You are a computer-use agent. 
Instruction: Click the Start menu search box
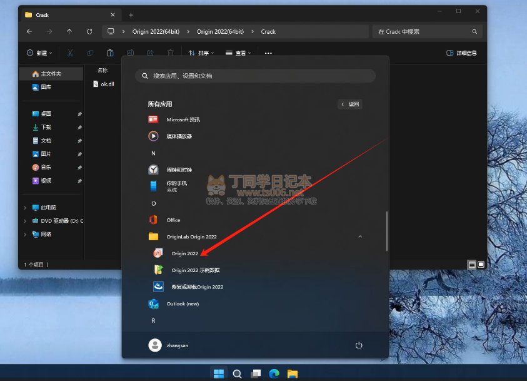255,76
